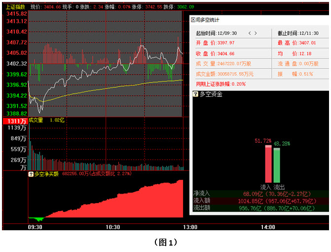
Task: Click the 成交量 1.02亿 label
Action: pos(46,120)
